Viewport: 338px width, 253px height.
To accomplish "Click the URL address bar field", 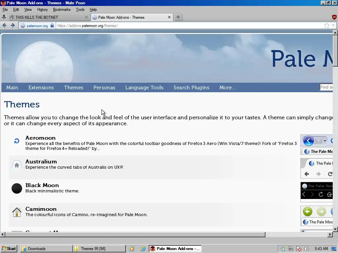I will (x=190, y=26).
